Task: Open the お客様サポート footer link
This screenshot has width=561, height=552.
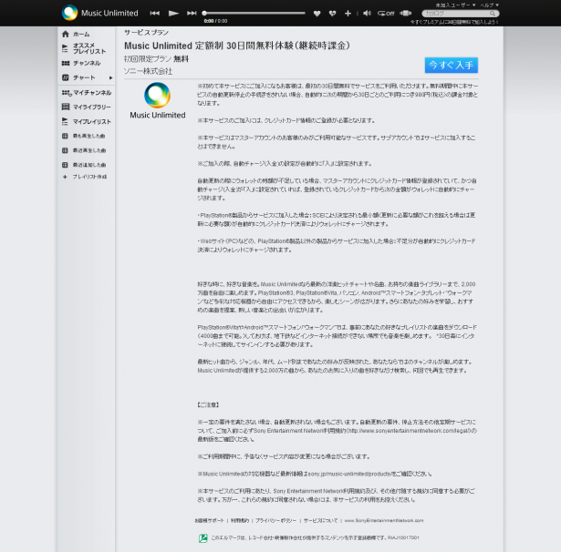Action: (209, 520)
